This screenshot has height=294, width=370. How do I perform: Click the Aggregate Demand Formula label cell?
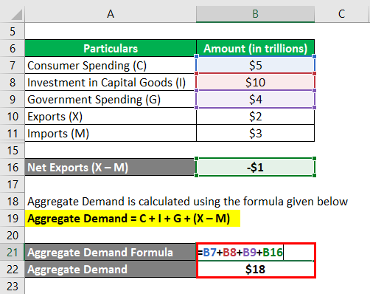[x=111, y=252]
